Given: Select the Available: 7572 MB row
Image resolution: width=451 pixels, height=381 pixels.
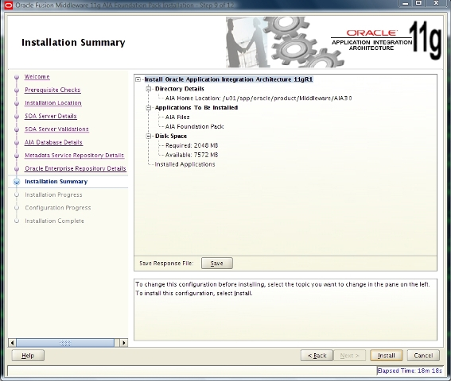Looking at the screenshot, I should [192, 155].
